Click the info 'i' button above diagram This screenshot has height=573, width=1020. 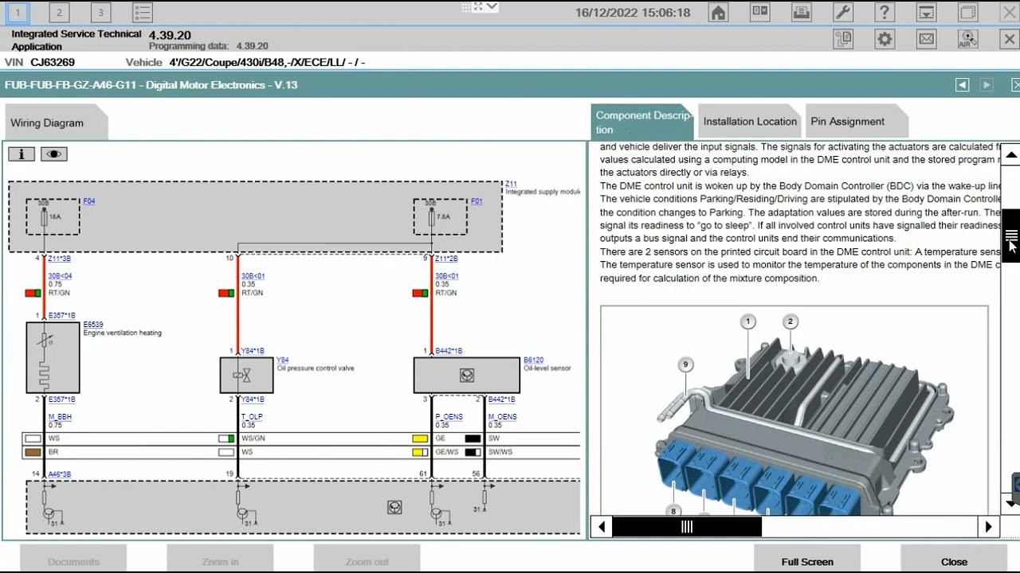click(x=22, y=154)
